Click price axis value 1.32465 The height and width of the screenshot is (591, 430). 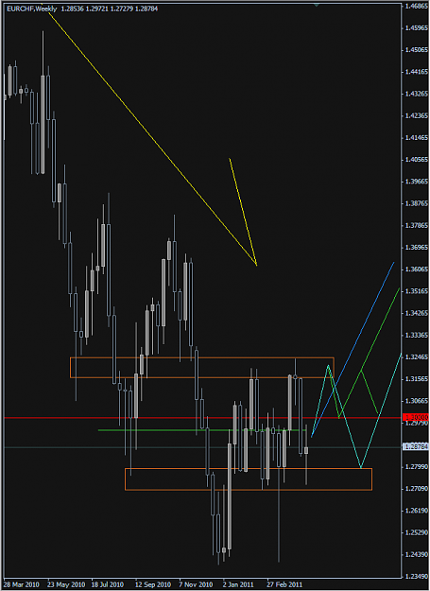[417, 356]
